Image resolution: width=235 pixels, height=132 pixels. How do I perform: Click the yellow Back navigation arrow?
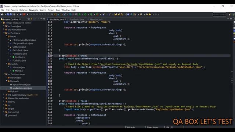tap(150, 14)
